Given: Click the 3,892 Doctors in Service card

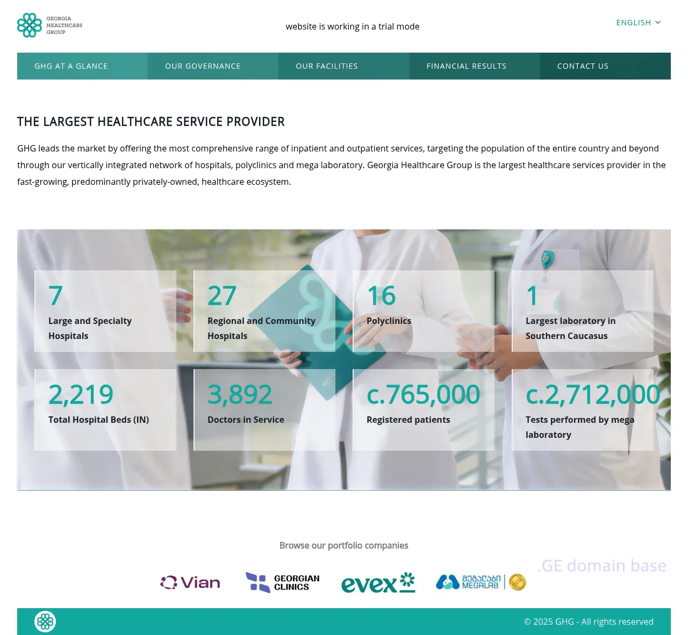Looking at the screenshot, I should (264, 410).
